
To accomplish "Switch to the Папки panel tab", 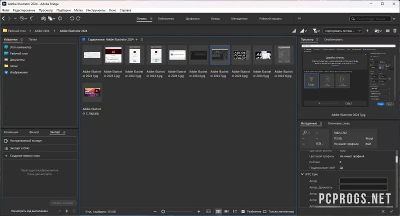I will tap(32, 39).
